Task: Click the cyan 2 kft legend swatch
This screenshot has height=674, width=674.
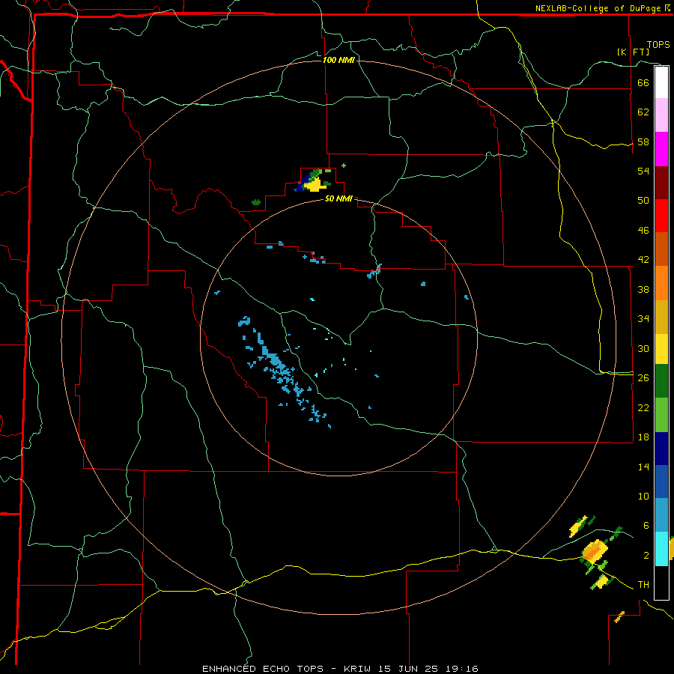Action: tap(661, 549)
